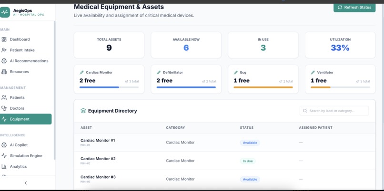This screenshot has height=191, width=384.
Task: Collapse the sidebar with the chevron arrow
Action: 26,183
